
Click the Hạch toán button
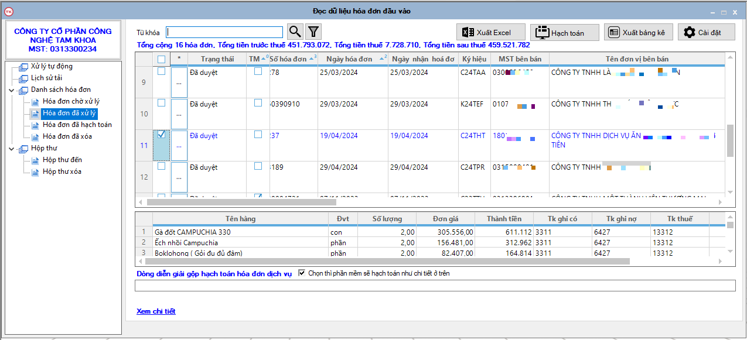pos(565,33)
